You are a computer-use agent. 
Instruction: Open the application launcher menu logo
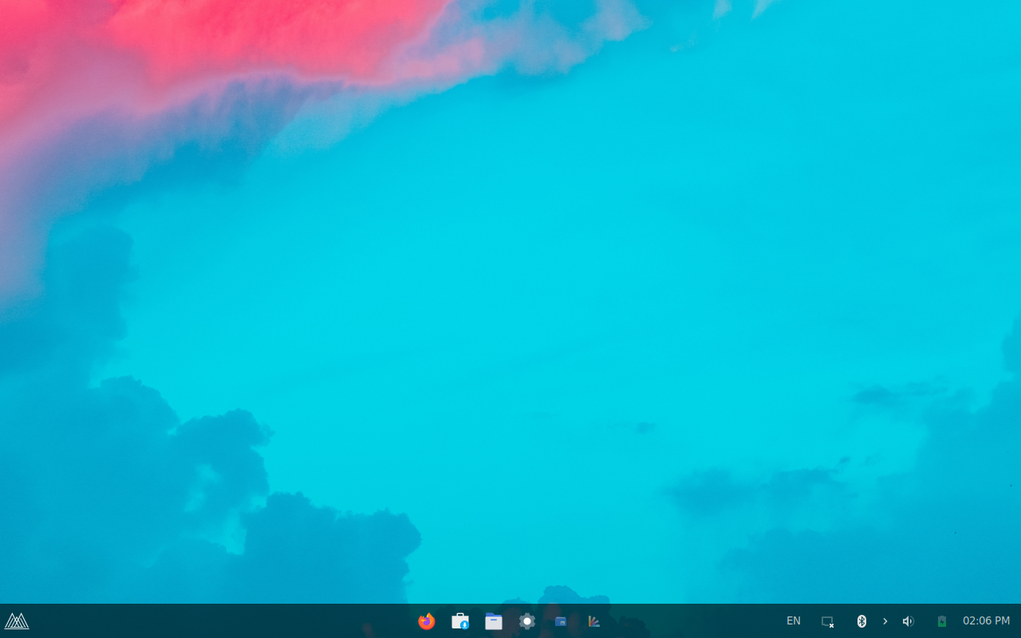click(17, 621)
